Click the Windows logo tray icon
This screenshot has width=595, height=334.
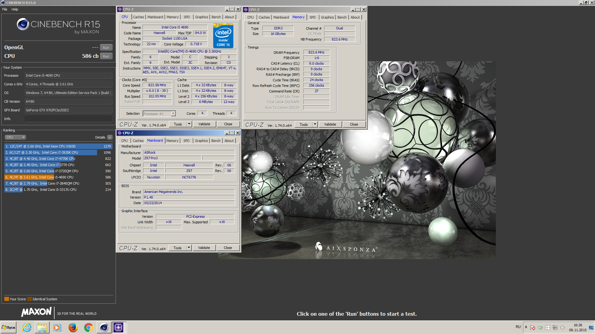coord(548,328)
